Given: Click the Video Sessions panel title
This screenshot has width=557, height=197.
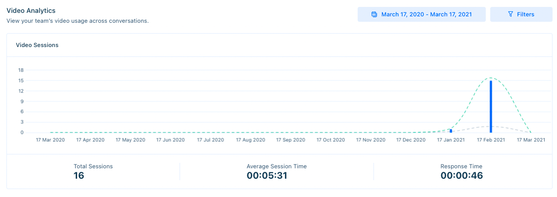Looking at the screenshot, I should point(37,45).
